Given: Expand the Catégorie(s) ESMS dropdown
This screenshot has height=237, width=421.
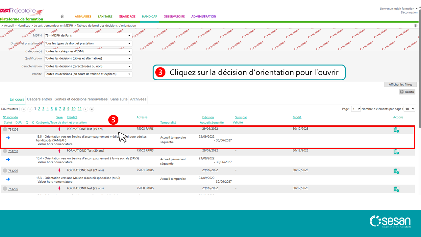Looking at the screenshot, I should pos(88,51).
